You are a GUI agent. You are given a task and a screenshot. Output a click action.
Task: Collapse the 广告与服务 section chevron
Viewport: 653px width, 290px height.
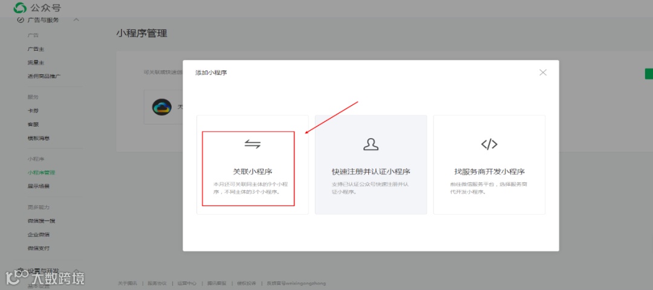(76, 19)
